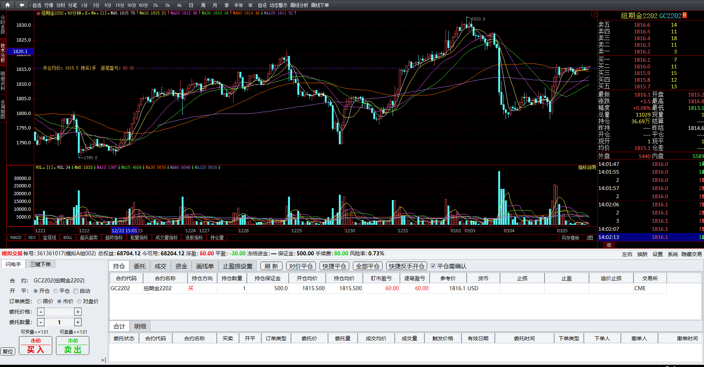Click the 复位 reset button
This screenshot has height=367, width=704.
[8, 351]
